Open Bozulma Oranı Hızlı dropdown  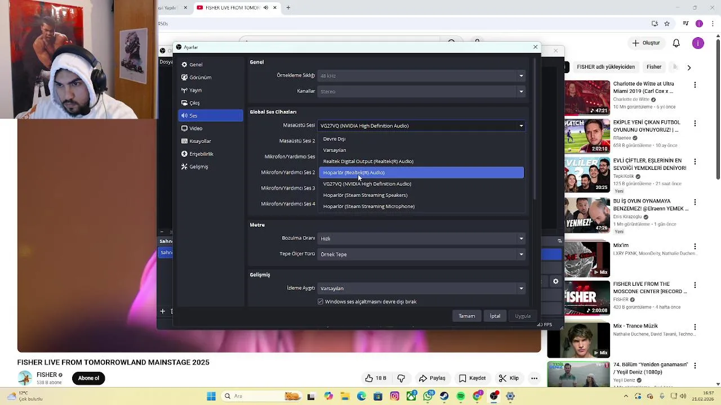tap(421, 238)
